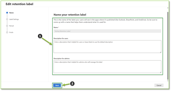Select the Name step circle

point(7,13)
